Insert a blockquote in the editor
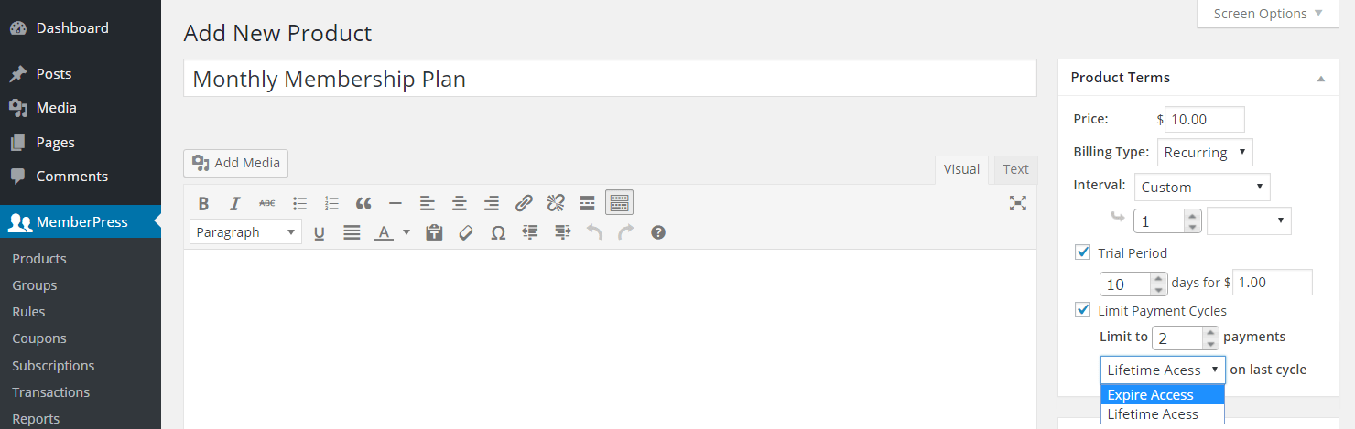The width and height of the screenshot is (1355, 429). click(363, 203)
